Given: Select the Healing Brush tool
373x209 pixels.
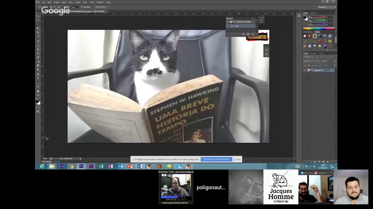Looking at the screenshot, I should pos(38,41).
